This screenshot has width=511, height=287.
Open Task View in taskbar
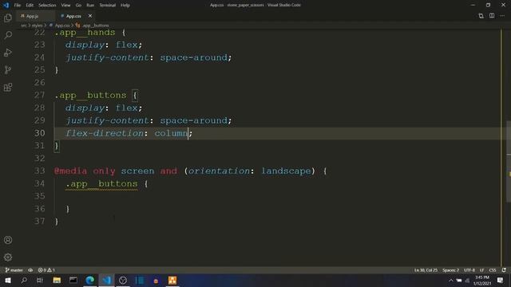[x=40, y=280]
